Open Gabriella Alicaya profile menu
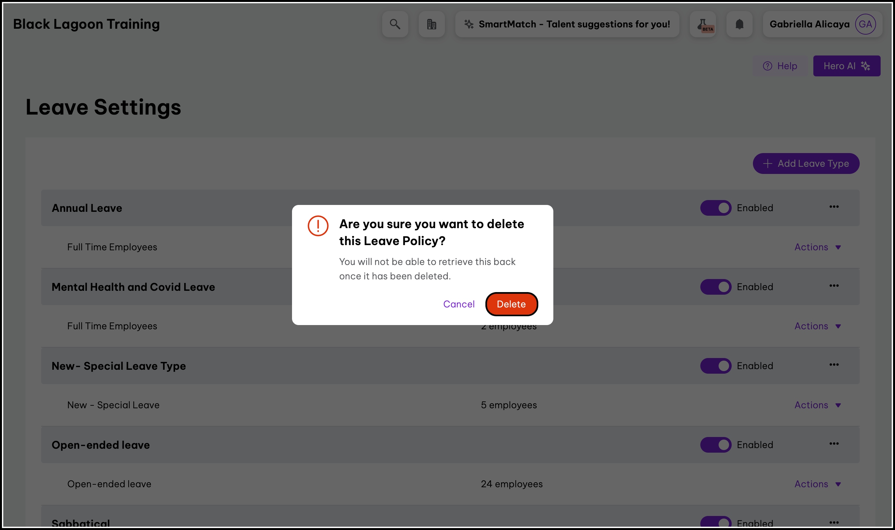This screenshot has width=895, height=530. [809, 24]
